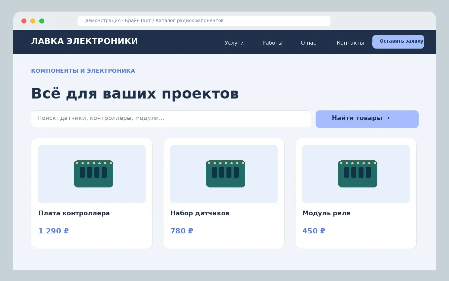Click the 450 ₽ price

[314, 231]
